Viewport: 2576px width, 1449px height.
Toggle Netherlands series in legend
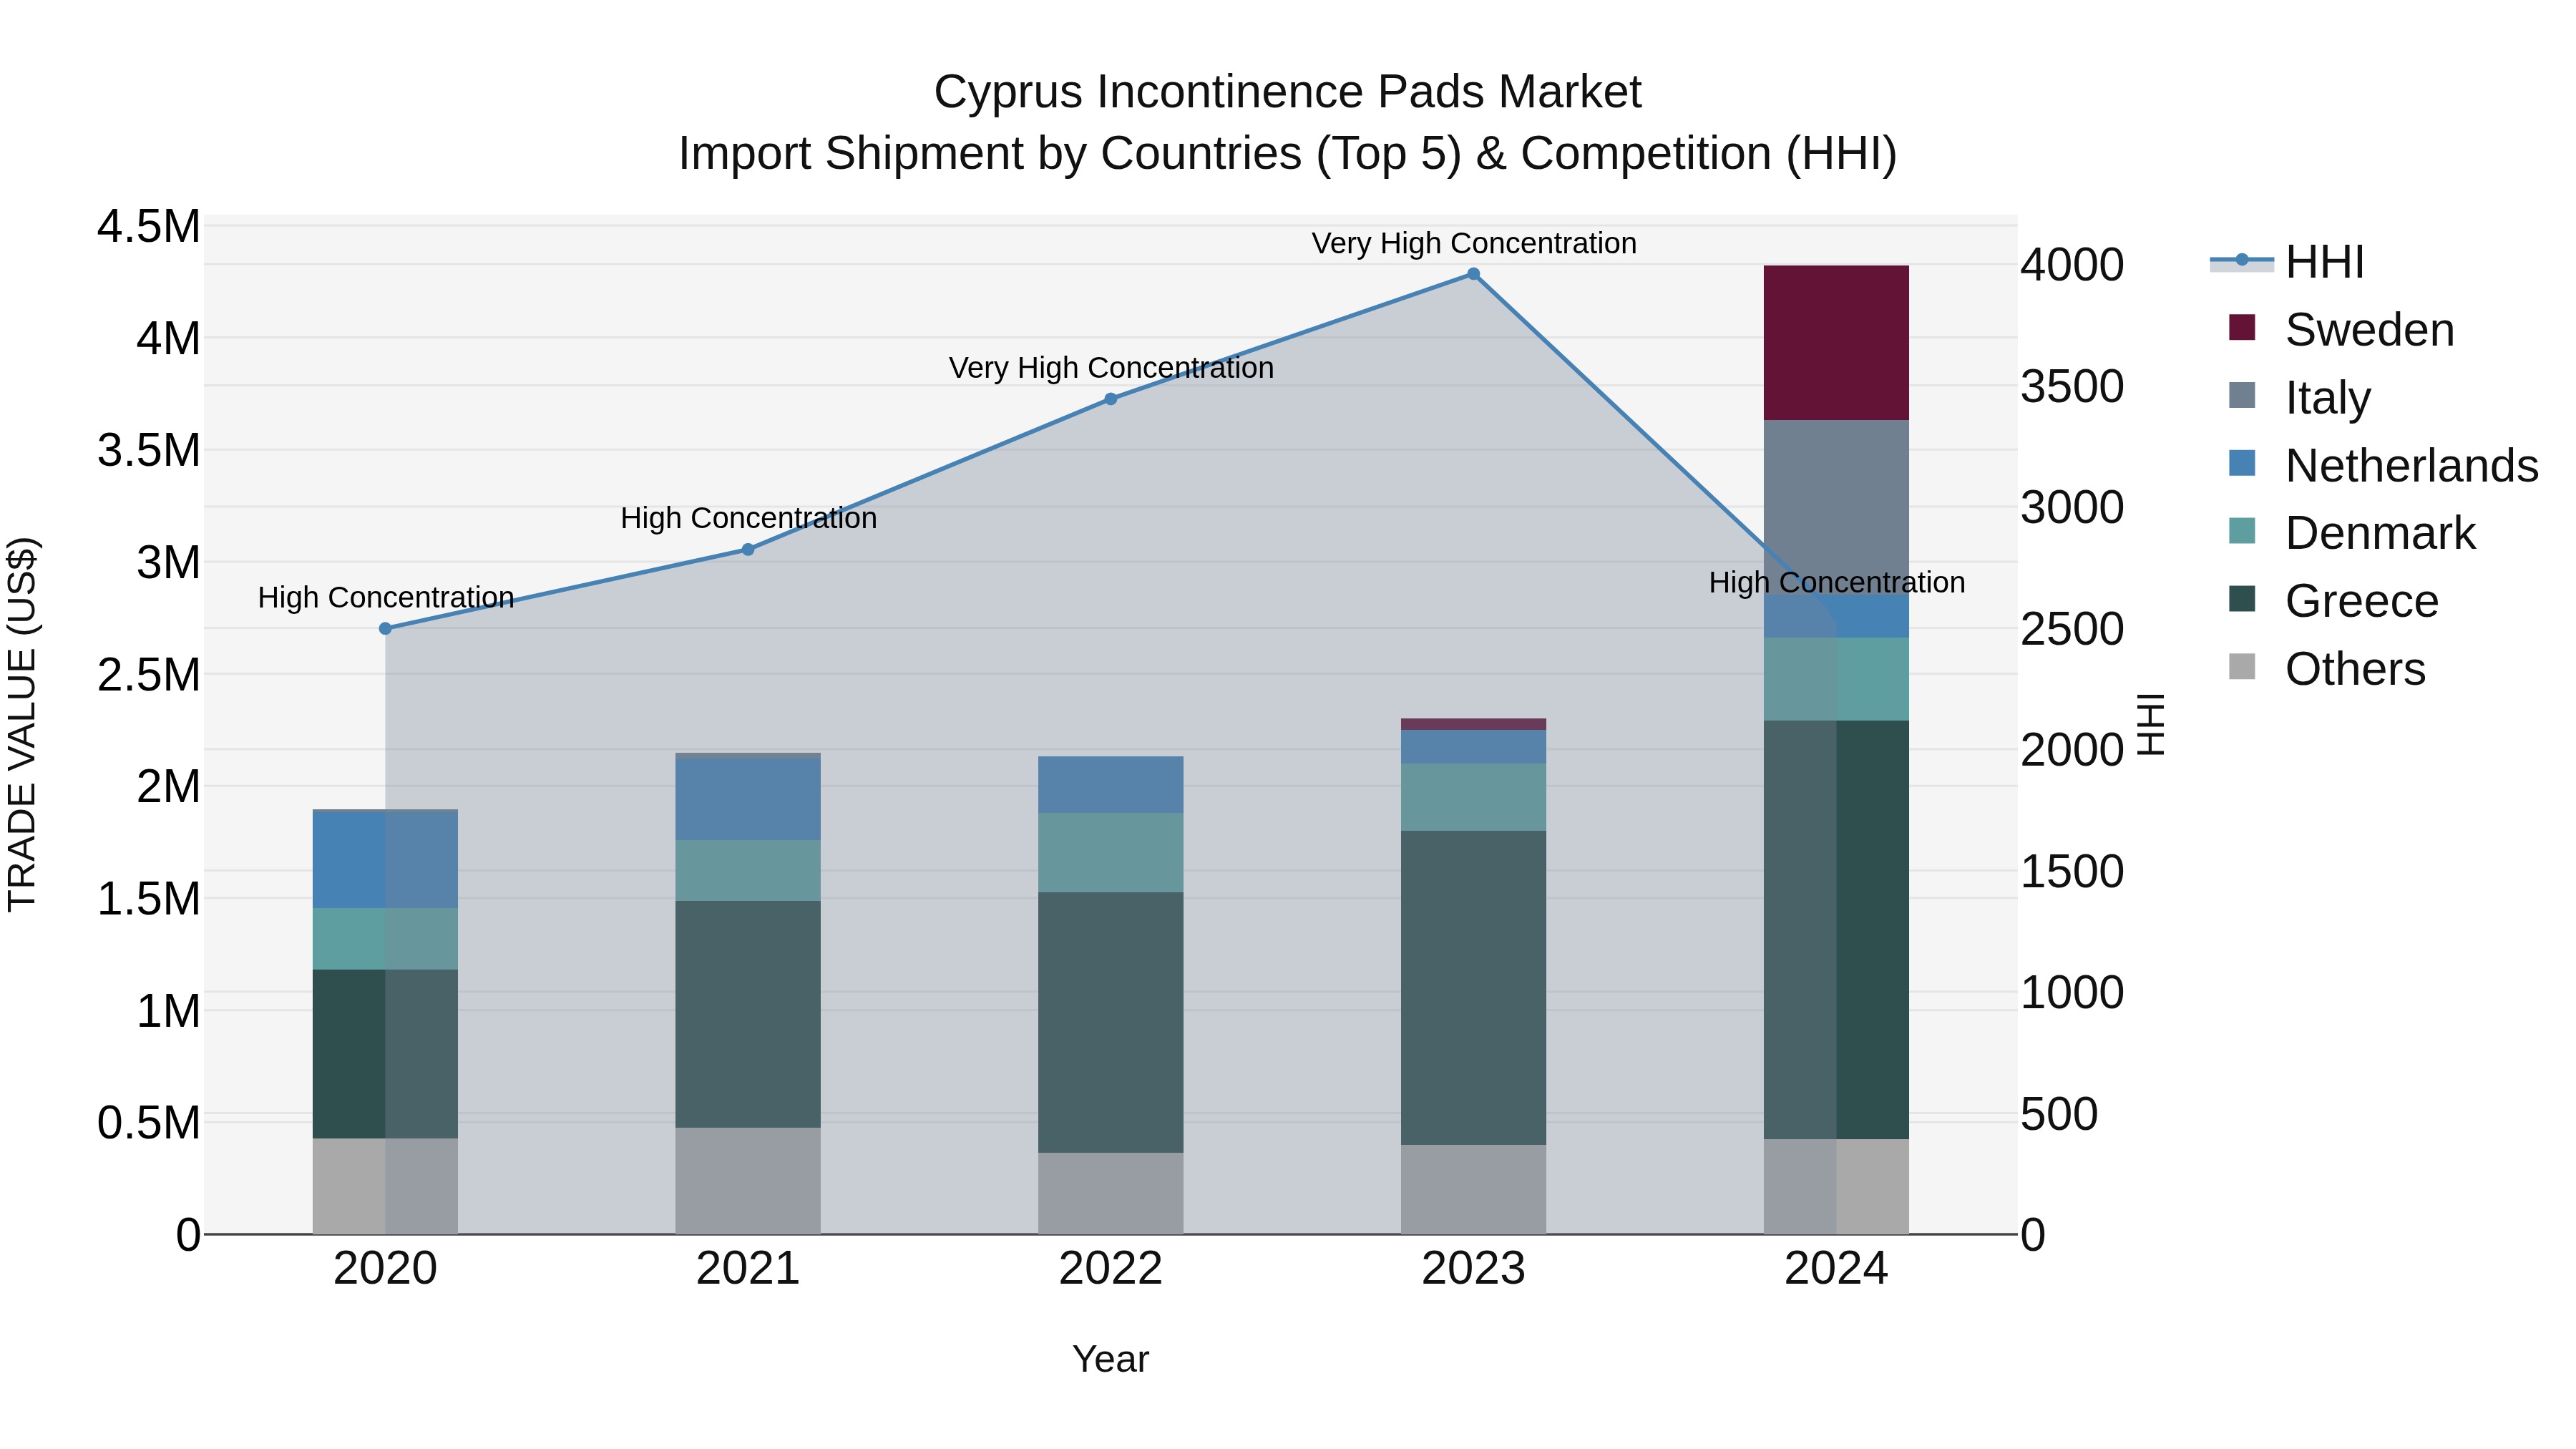[x=2384, y=465]
